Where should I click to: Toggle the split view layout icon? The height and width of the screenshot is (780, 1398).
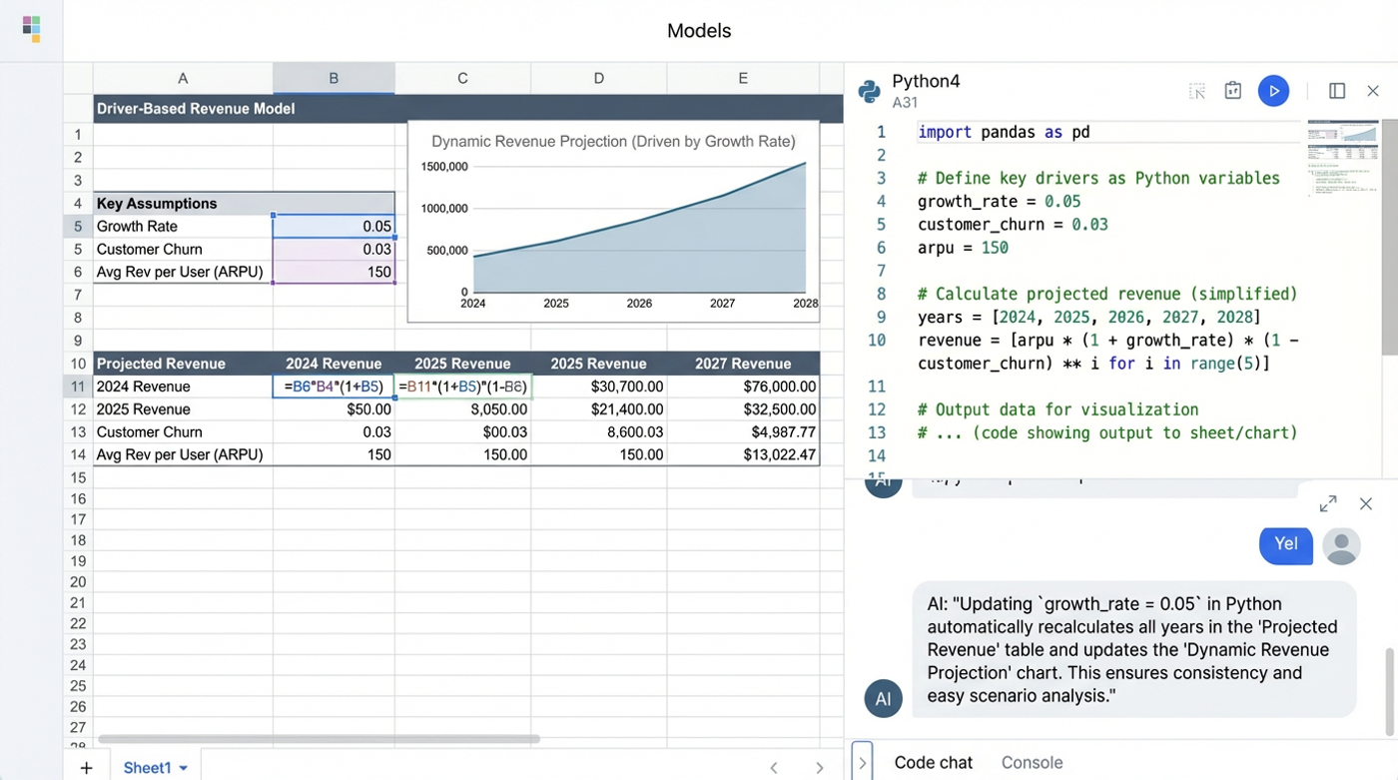pos(1337,90)
